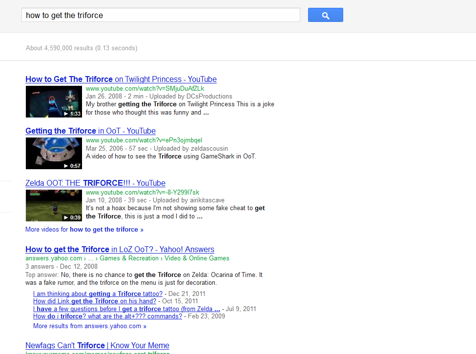The image size is (476, 354).
Task: Click 'Jan 10, 2008 - 39 sec - Uploaded by airikitascave'
Action: point(155,200)
